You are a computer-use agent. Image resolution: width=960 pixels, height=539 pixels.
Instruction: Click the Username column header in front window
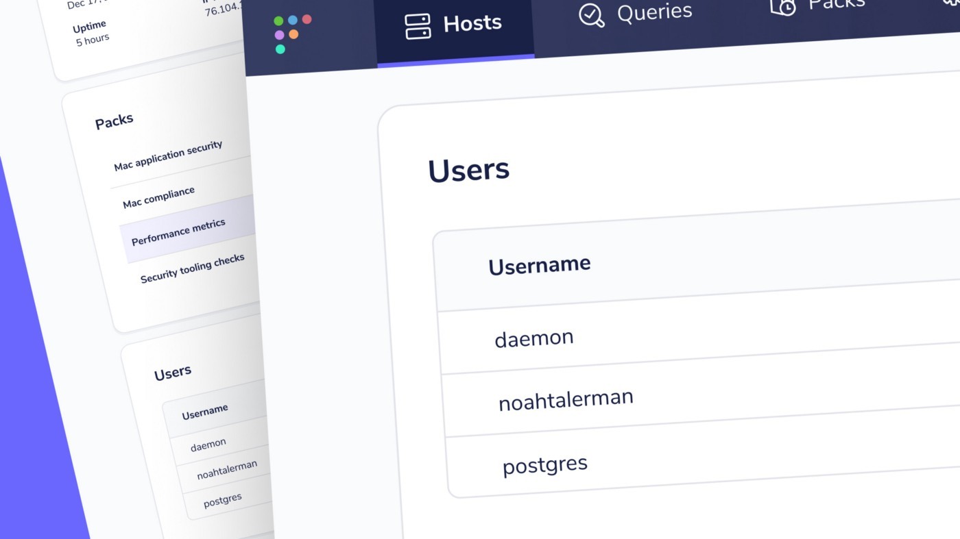click(540, 265)
